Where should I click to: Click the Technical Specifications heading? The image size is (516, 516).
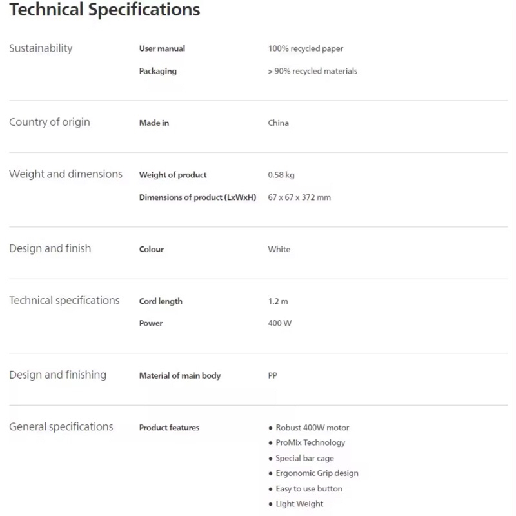coord(104,10)
